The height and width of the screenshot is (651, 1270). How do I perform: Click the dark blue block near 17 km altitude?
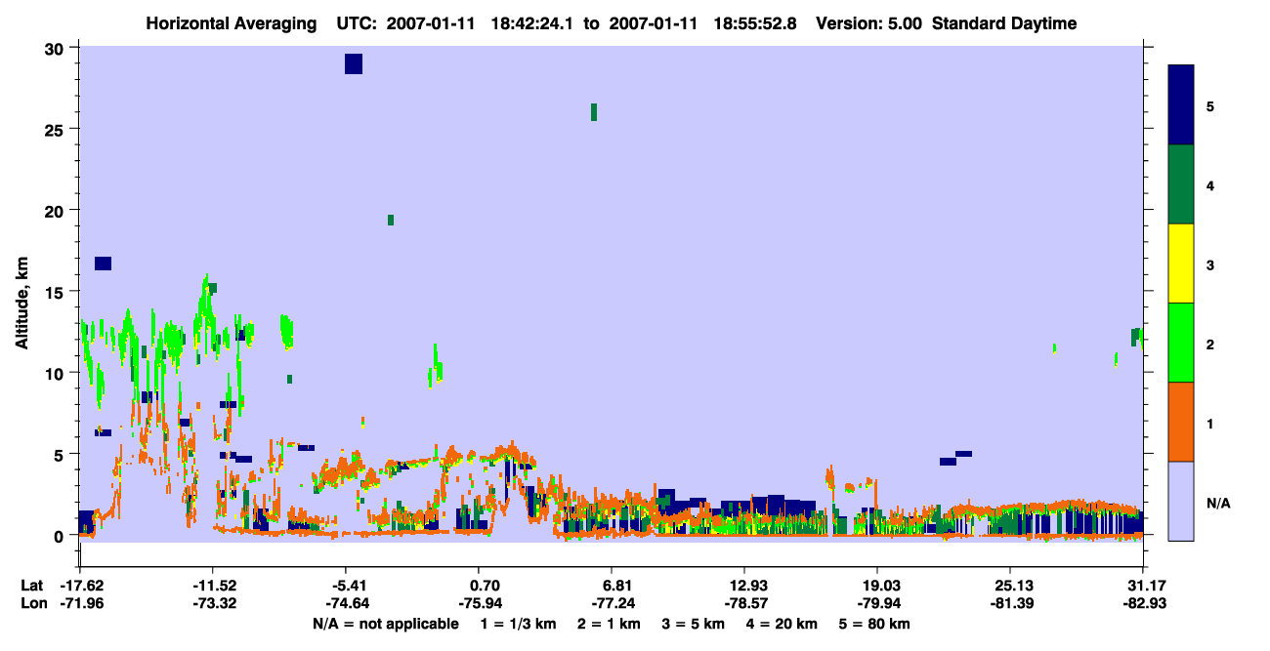103,264
